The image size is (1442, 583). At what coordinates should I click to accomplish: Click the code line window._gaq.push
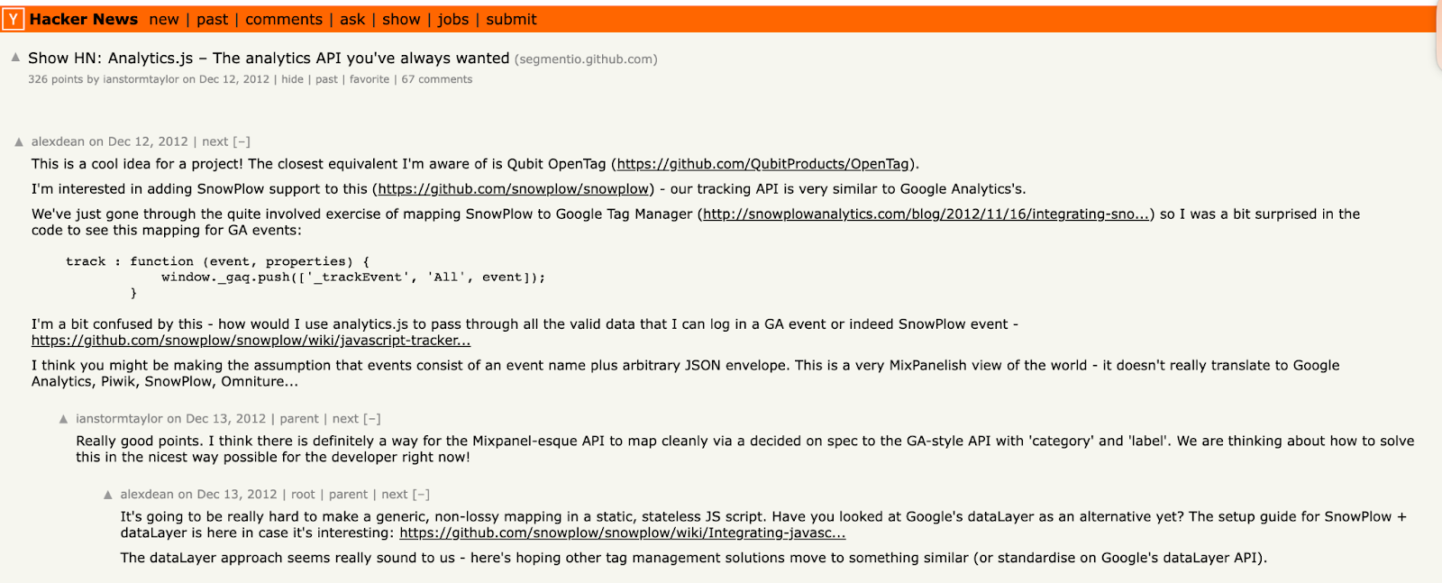coord(353,278)
